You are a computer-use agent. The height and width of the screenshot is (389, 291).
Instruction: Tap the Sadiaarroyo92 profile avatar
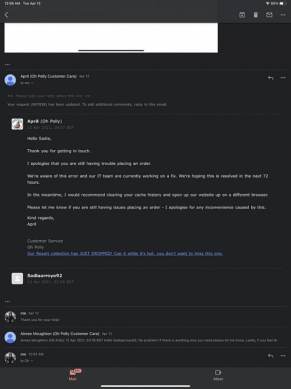click(x=17, y=278)
